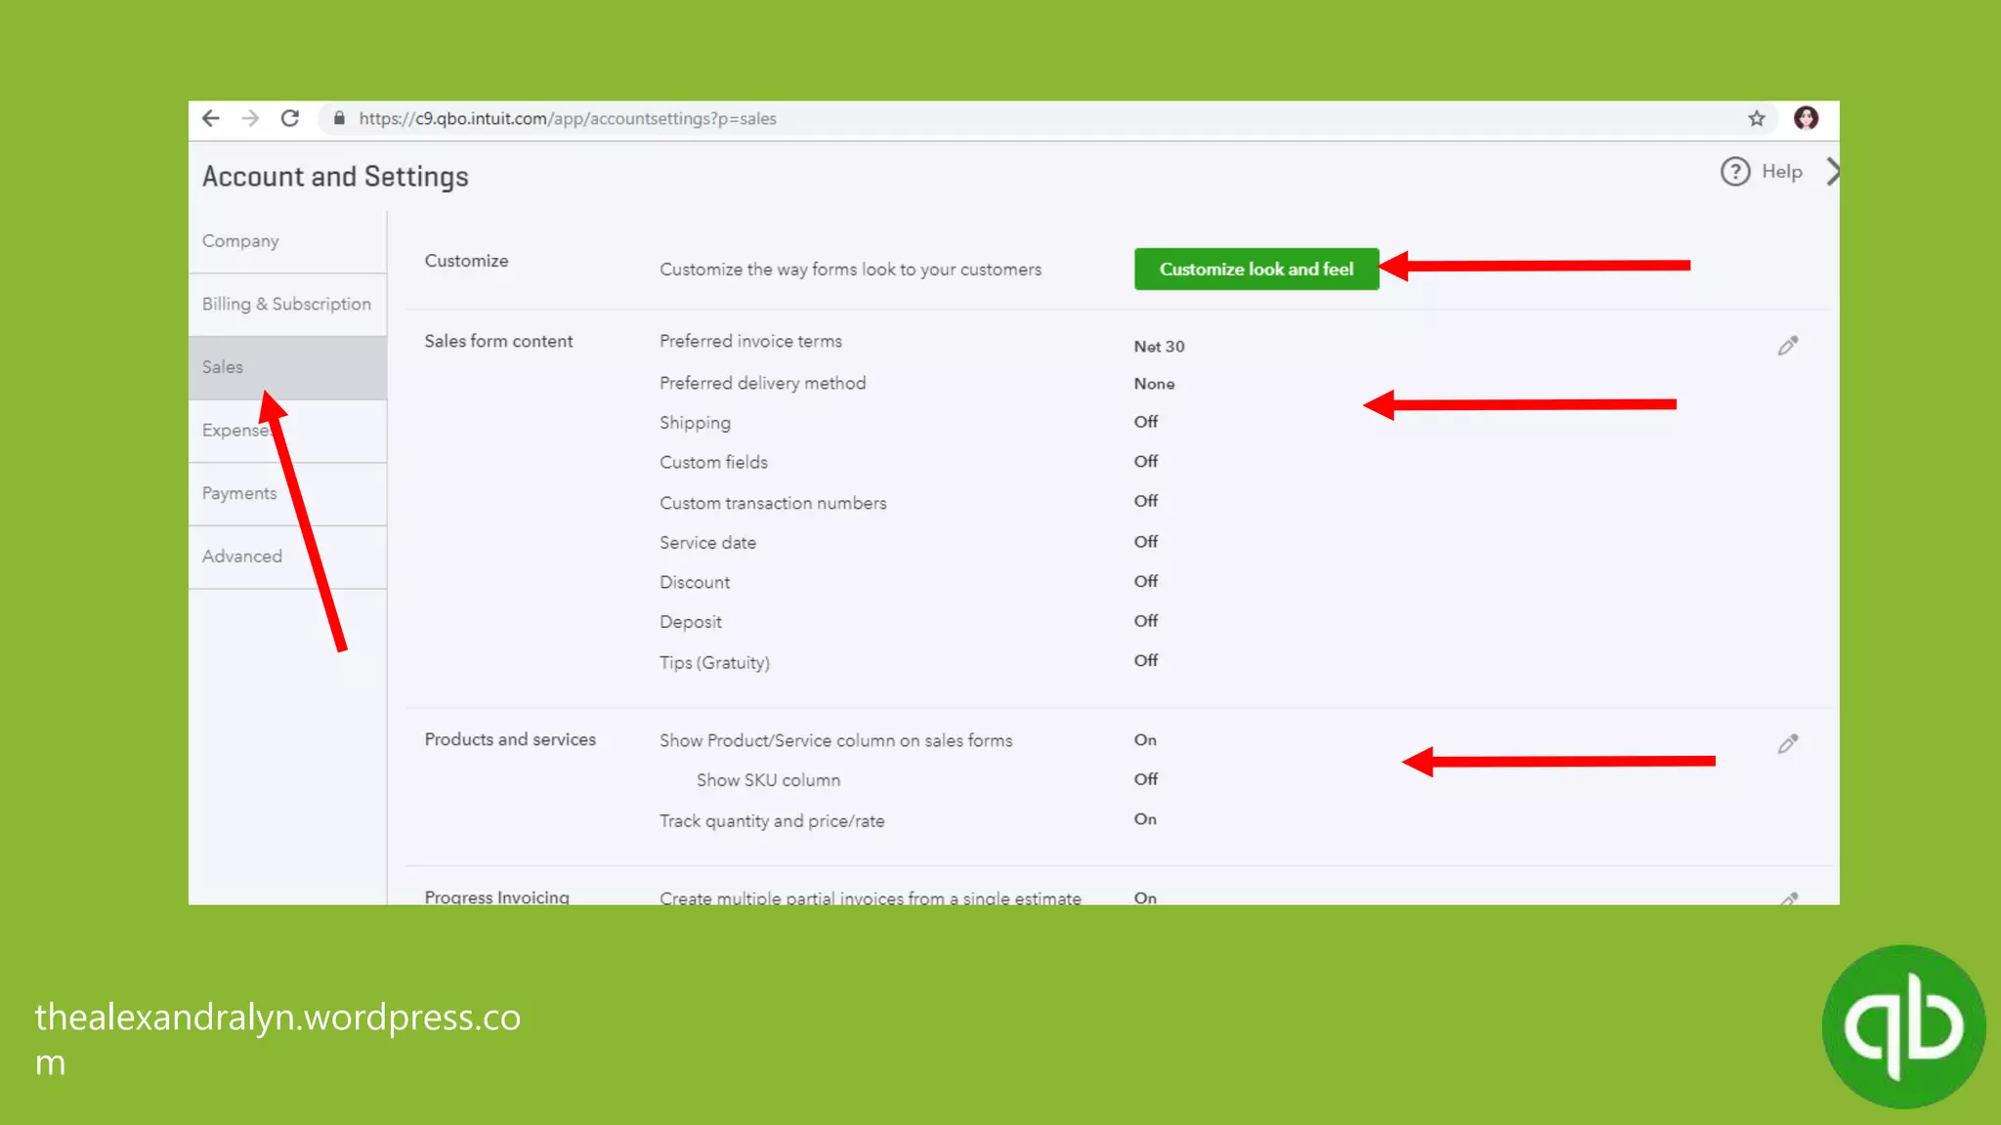
Task: Click the browser forward arrow
Action: coord(250,118)
